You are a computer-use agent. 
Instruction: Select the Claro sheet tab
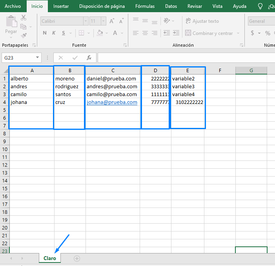(x=50, y=259)
